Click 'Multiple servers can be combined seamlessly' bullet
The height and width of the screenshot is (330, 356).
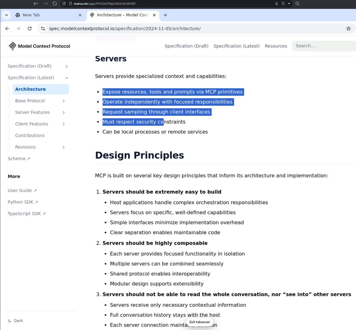167,264
